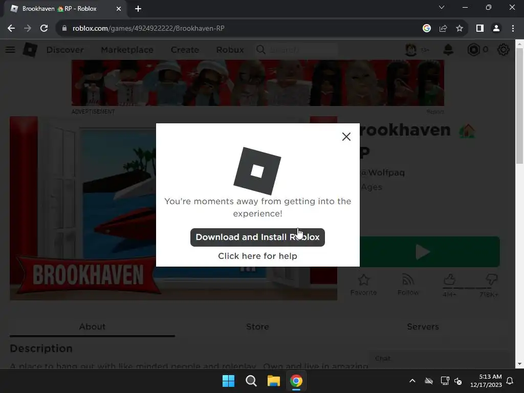The image size is (524, 393).
Task: Open the Windows notification center bell
Action: (x=510, y=381)
